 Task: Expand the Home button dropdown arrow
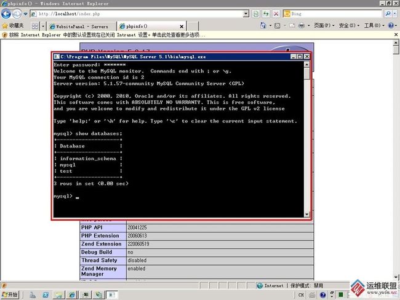point(270,26)
